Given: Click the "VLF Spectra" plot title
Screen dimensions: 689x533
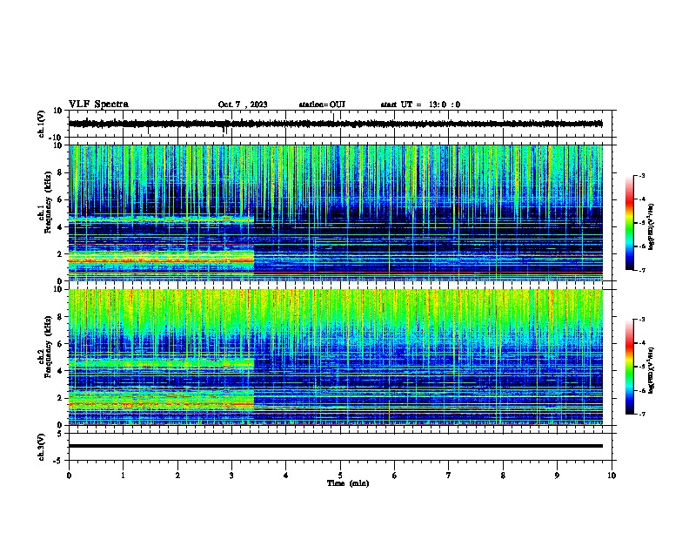Looking at the screenshot, I should tap(98, 105).
